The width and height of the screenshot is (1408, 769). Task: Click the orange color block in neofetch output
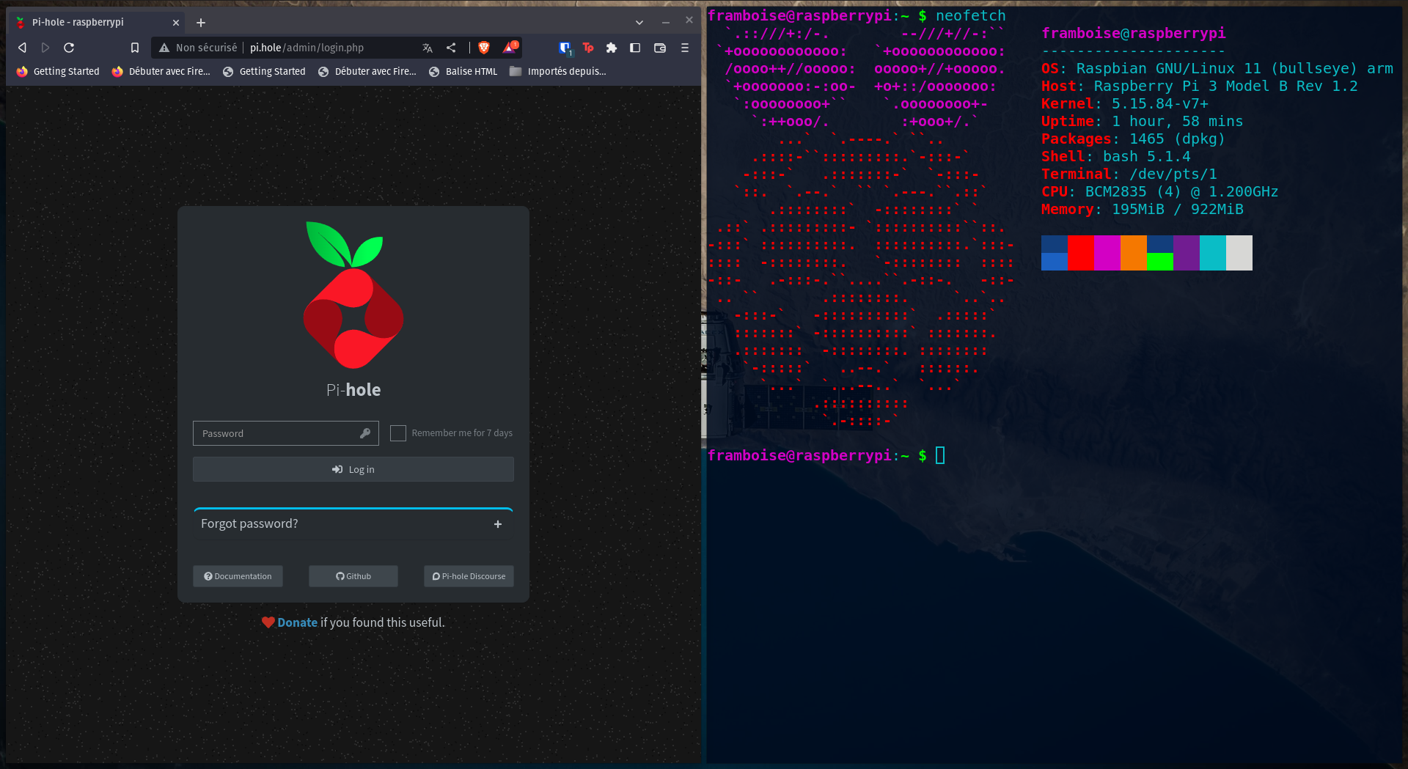coord(1133,253)
